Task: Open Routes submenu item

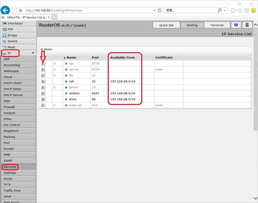Action: pyautogui.click(x=18, y=149)
